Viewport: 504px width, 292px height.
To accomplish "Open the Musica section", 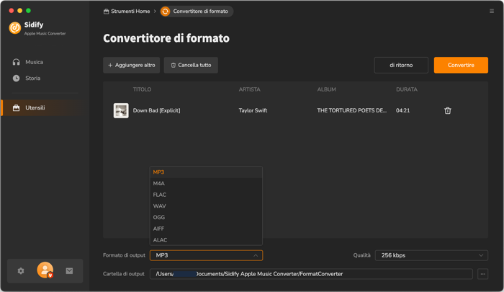I will pos(34,62).
